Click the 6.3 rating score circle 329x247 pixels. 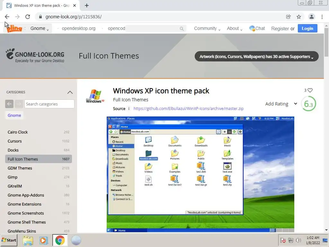pos(308,104)
